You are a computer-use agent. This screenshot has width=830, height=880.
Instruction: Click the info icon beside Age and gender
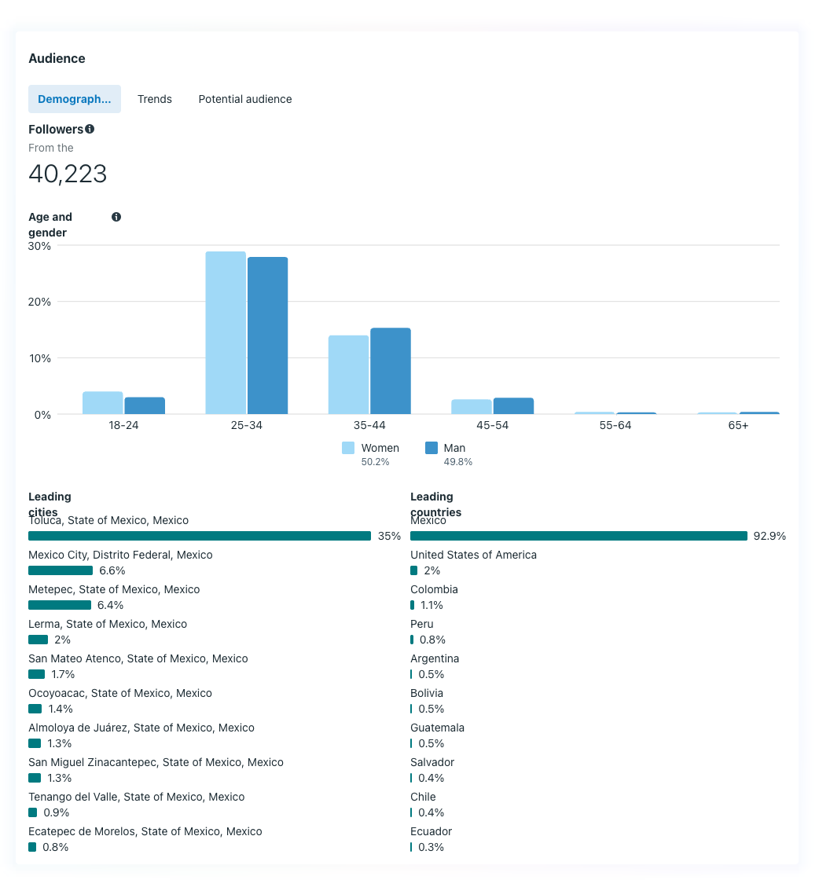coord(116,217)
